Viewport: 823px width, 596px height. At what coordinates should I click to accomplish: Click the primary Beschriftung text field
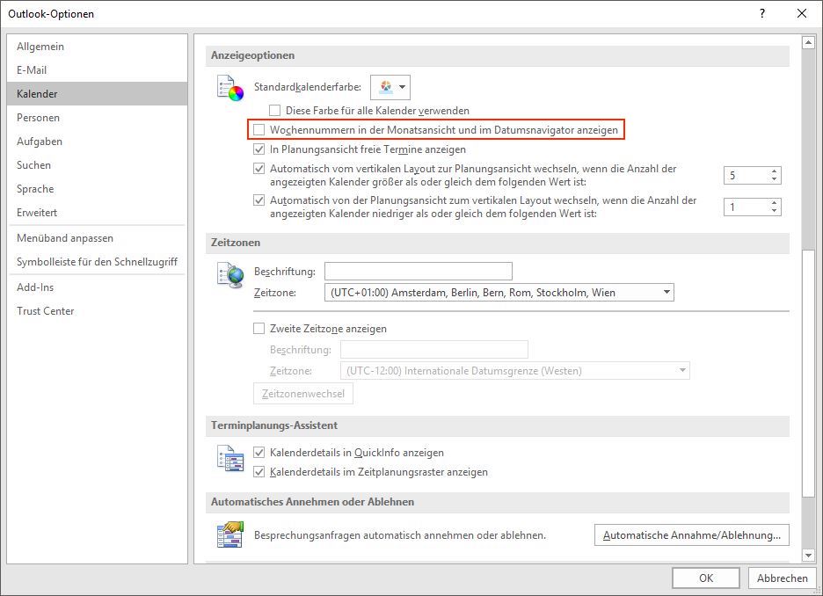coord(419,272)
